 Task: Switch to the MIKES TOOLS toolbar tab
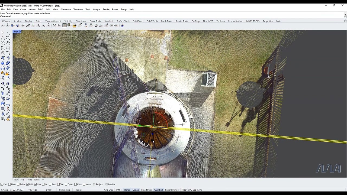tap(253, 21)
